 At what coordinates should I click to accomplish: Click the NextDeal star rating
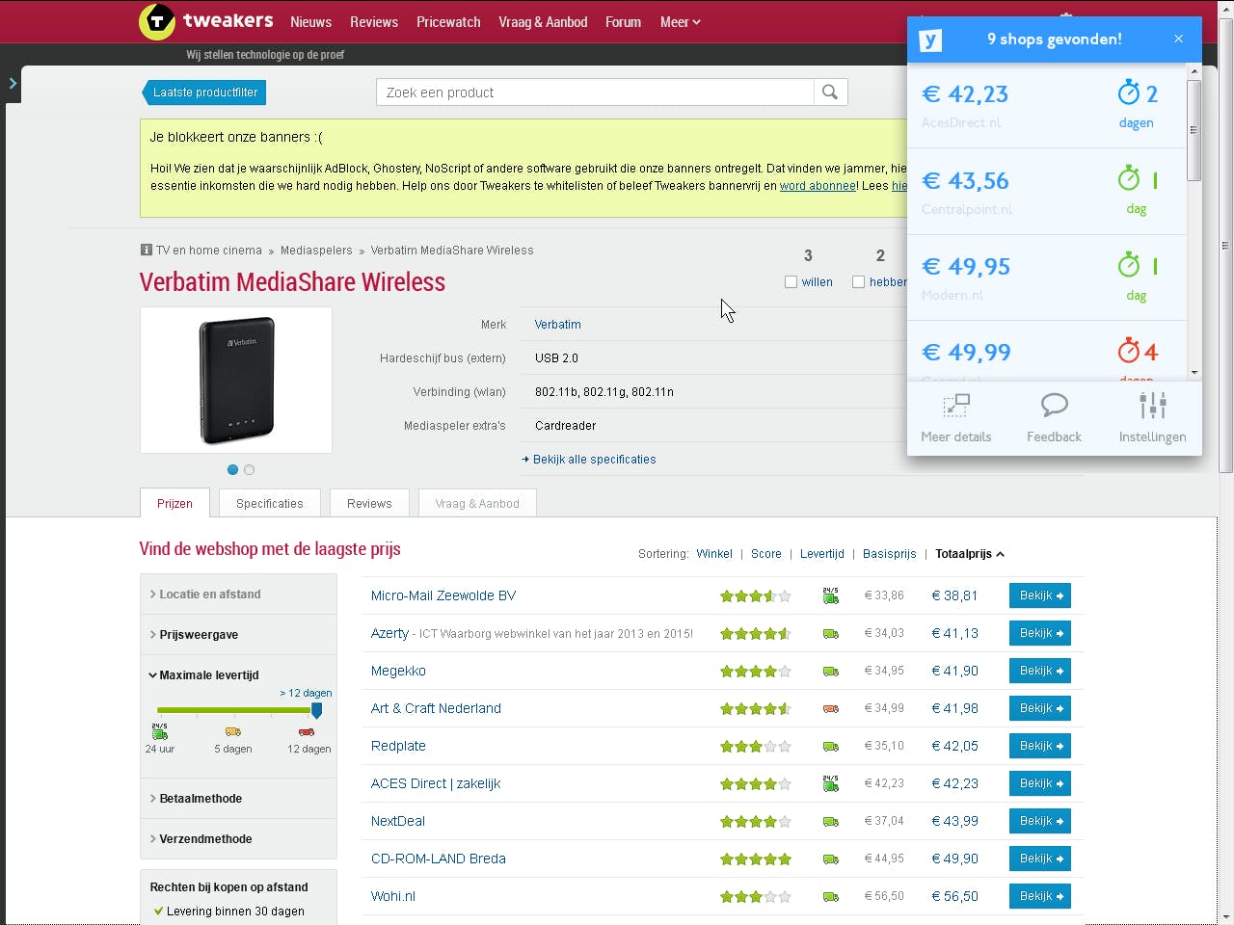coord(756,822)
